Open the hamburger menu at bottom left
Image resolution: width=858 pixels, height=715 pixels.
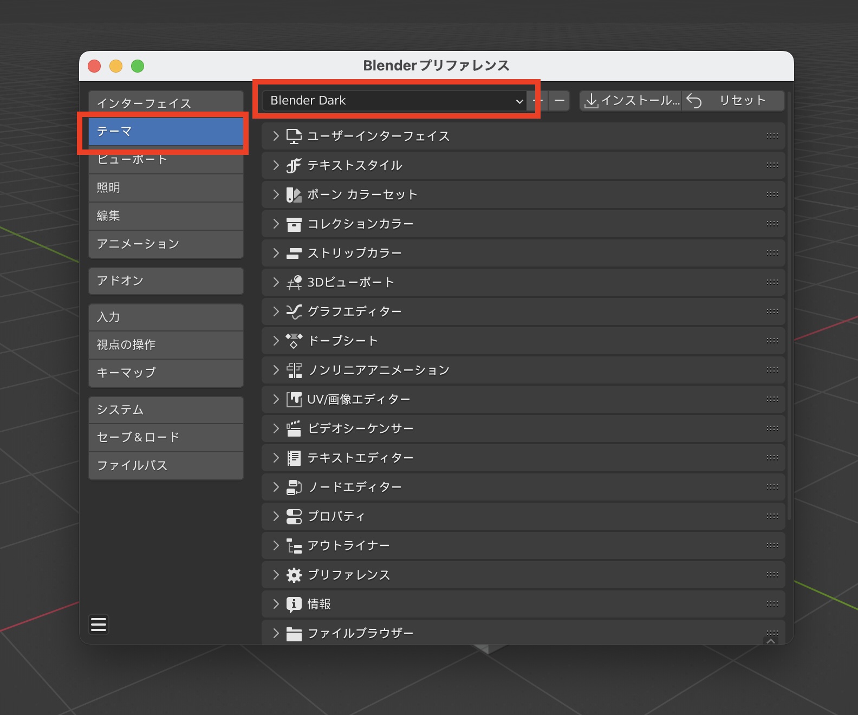click(99, 625)
